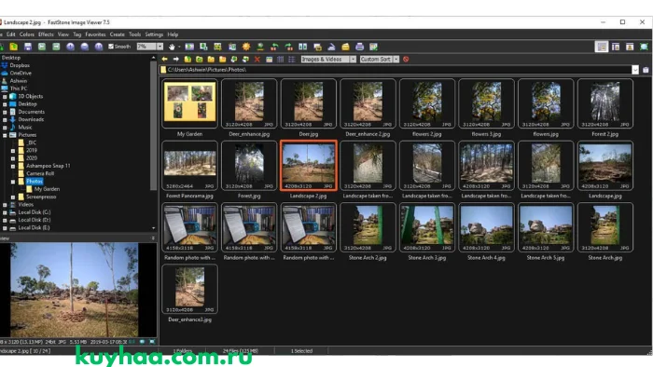Click the Open file toolbar icon
This screenshot has width=653, height=367.
(14, 47)
